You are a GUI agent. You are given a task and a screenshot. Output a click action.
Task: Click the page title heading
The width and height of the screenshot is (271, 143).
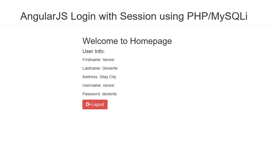click(x=134, y=16)
